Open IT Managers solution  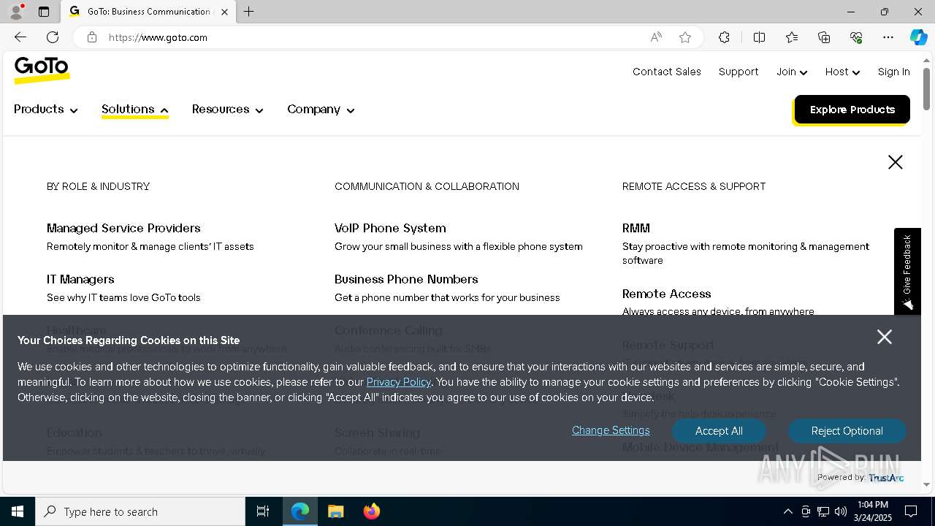(x=80, y=279)
